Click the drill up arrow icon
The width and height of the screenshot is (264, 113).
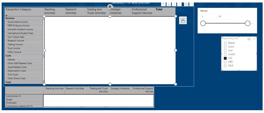pos(164,4)
